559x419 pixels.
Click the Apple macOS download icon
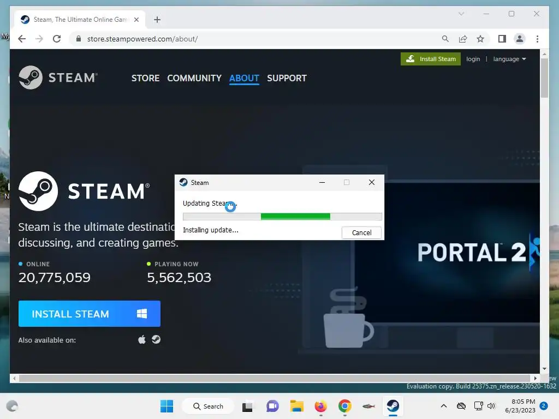click(142, 339)
